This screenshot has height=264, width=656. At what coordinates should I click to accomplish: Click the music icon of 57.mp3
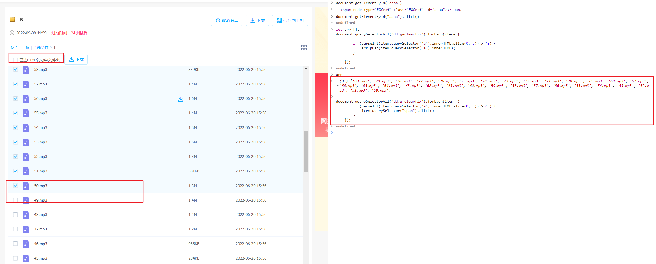[x=26, y=84]
